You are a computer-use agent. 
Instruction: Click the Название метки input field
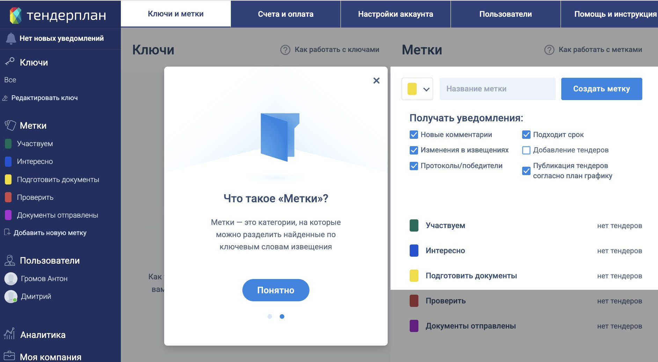497,89
